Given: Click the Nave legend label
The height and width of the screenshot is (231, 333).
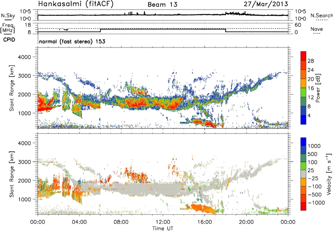Looking at the screenshot, I should click(x=317, y=29).
